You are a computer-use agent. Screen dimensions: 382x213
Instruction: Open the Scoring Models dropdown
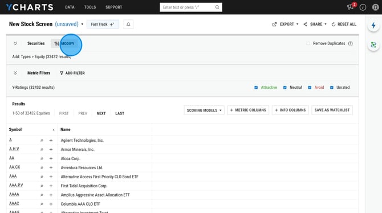point(204,110)
